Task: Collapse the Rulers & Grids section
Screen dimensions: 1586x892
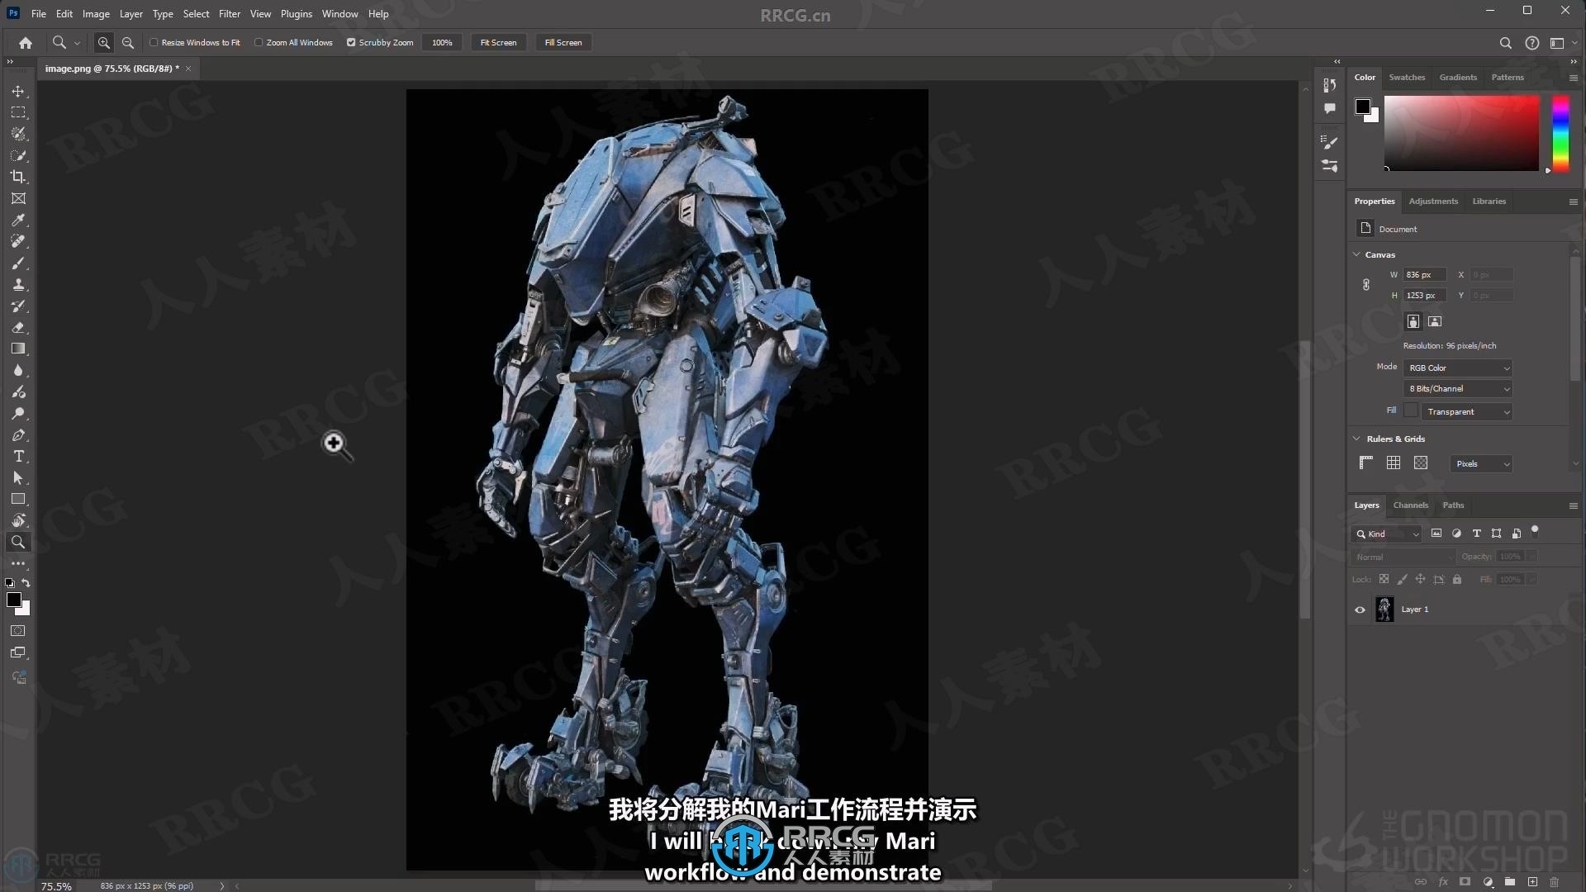Action: [x=1356, y=439]
